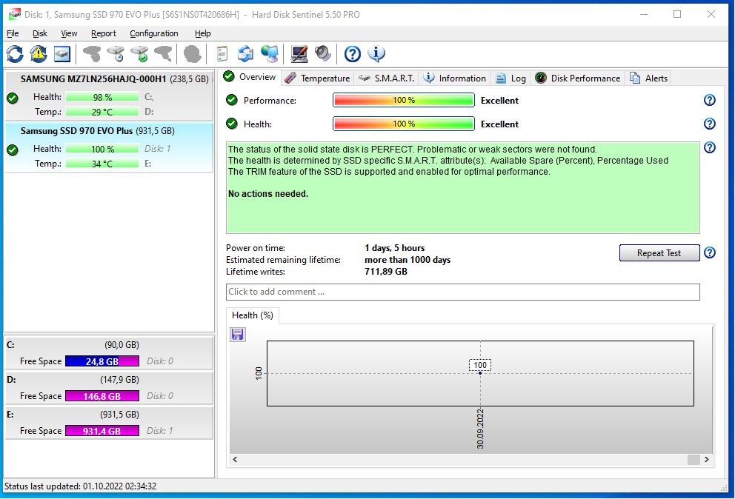The height and width of the screenshot is (499, 735).
Task: Switch to the Temperature tab
Action: pos(317,78)
